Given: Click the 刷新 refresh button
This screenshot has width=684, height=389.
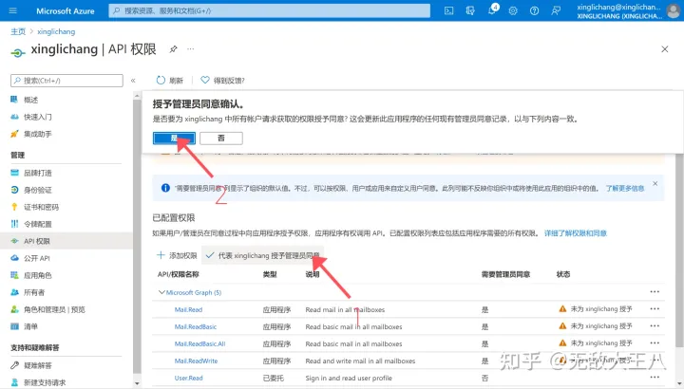Looking at the screenshot, I should pyautogui.click(x=169, y=81).
